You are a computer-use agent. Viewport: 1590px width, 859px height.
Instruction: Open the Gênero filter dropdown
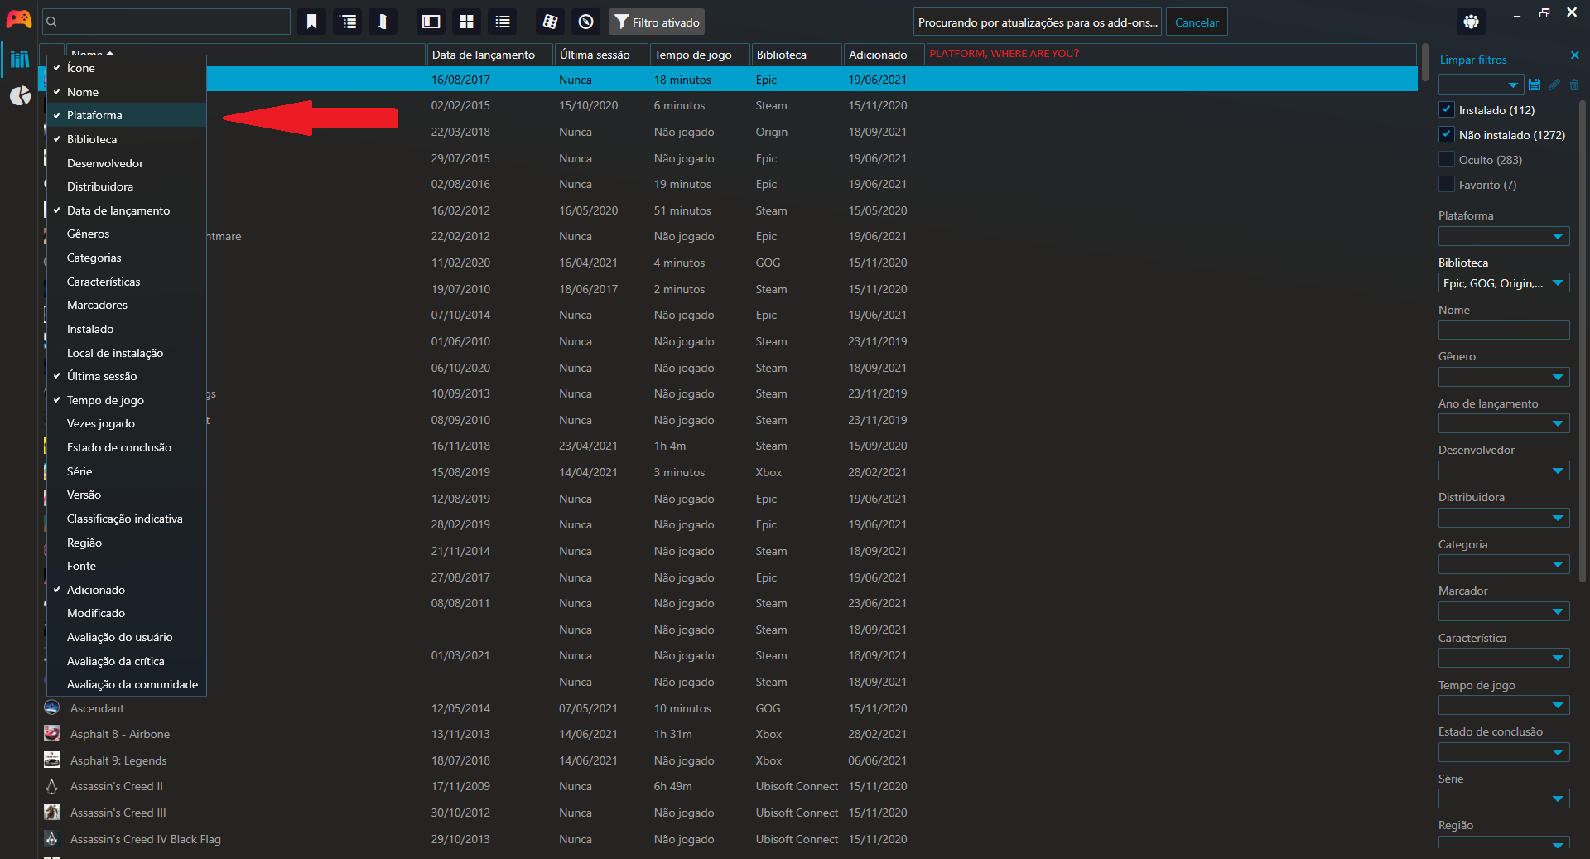(x=1504, y=377)
